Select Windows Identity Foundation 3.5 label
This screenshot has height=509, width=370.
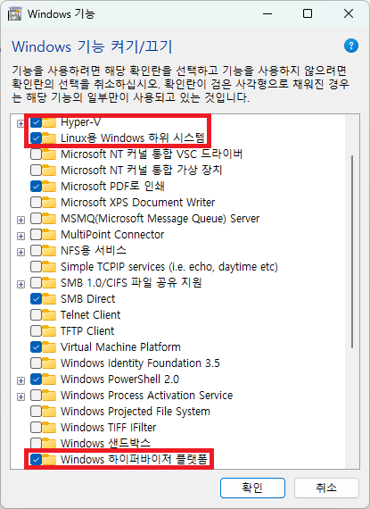[x=140, y=363]
